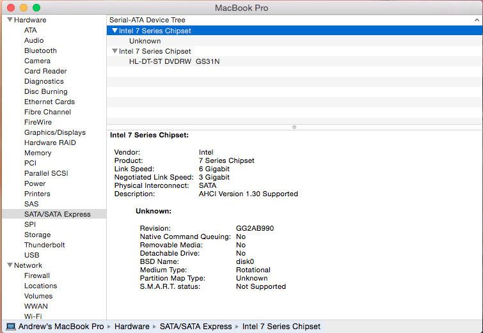Open FireWire information
483x333 pixels.
point(38,122)
